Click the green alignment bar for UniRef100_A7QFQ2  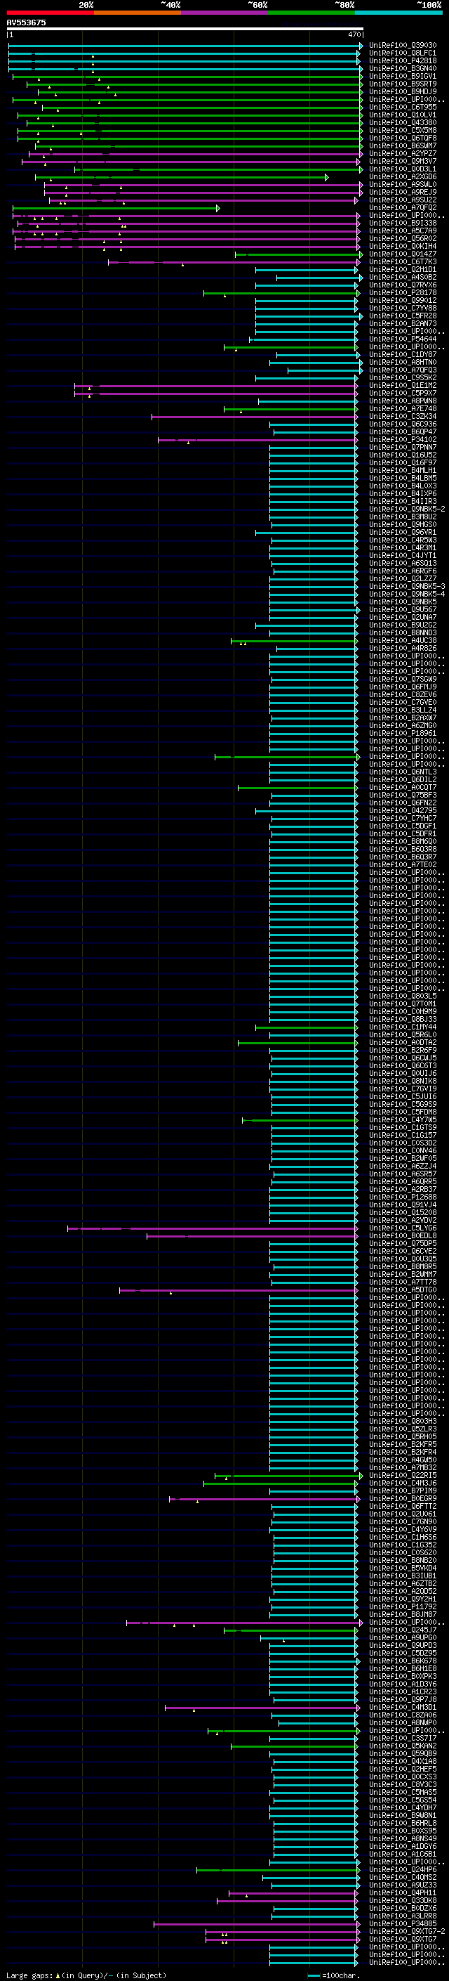click(x=116, y=207)
